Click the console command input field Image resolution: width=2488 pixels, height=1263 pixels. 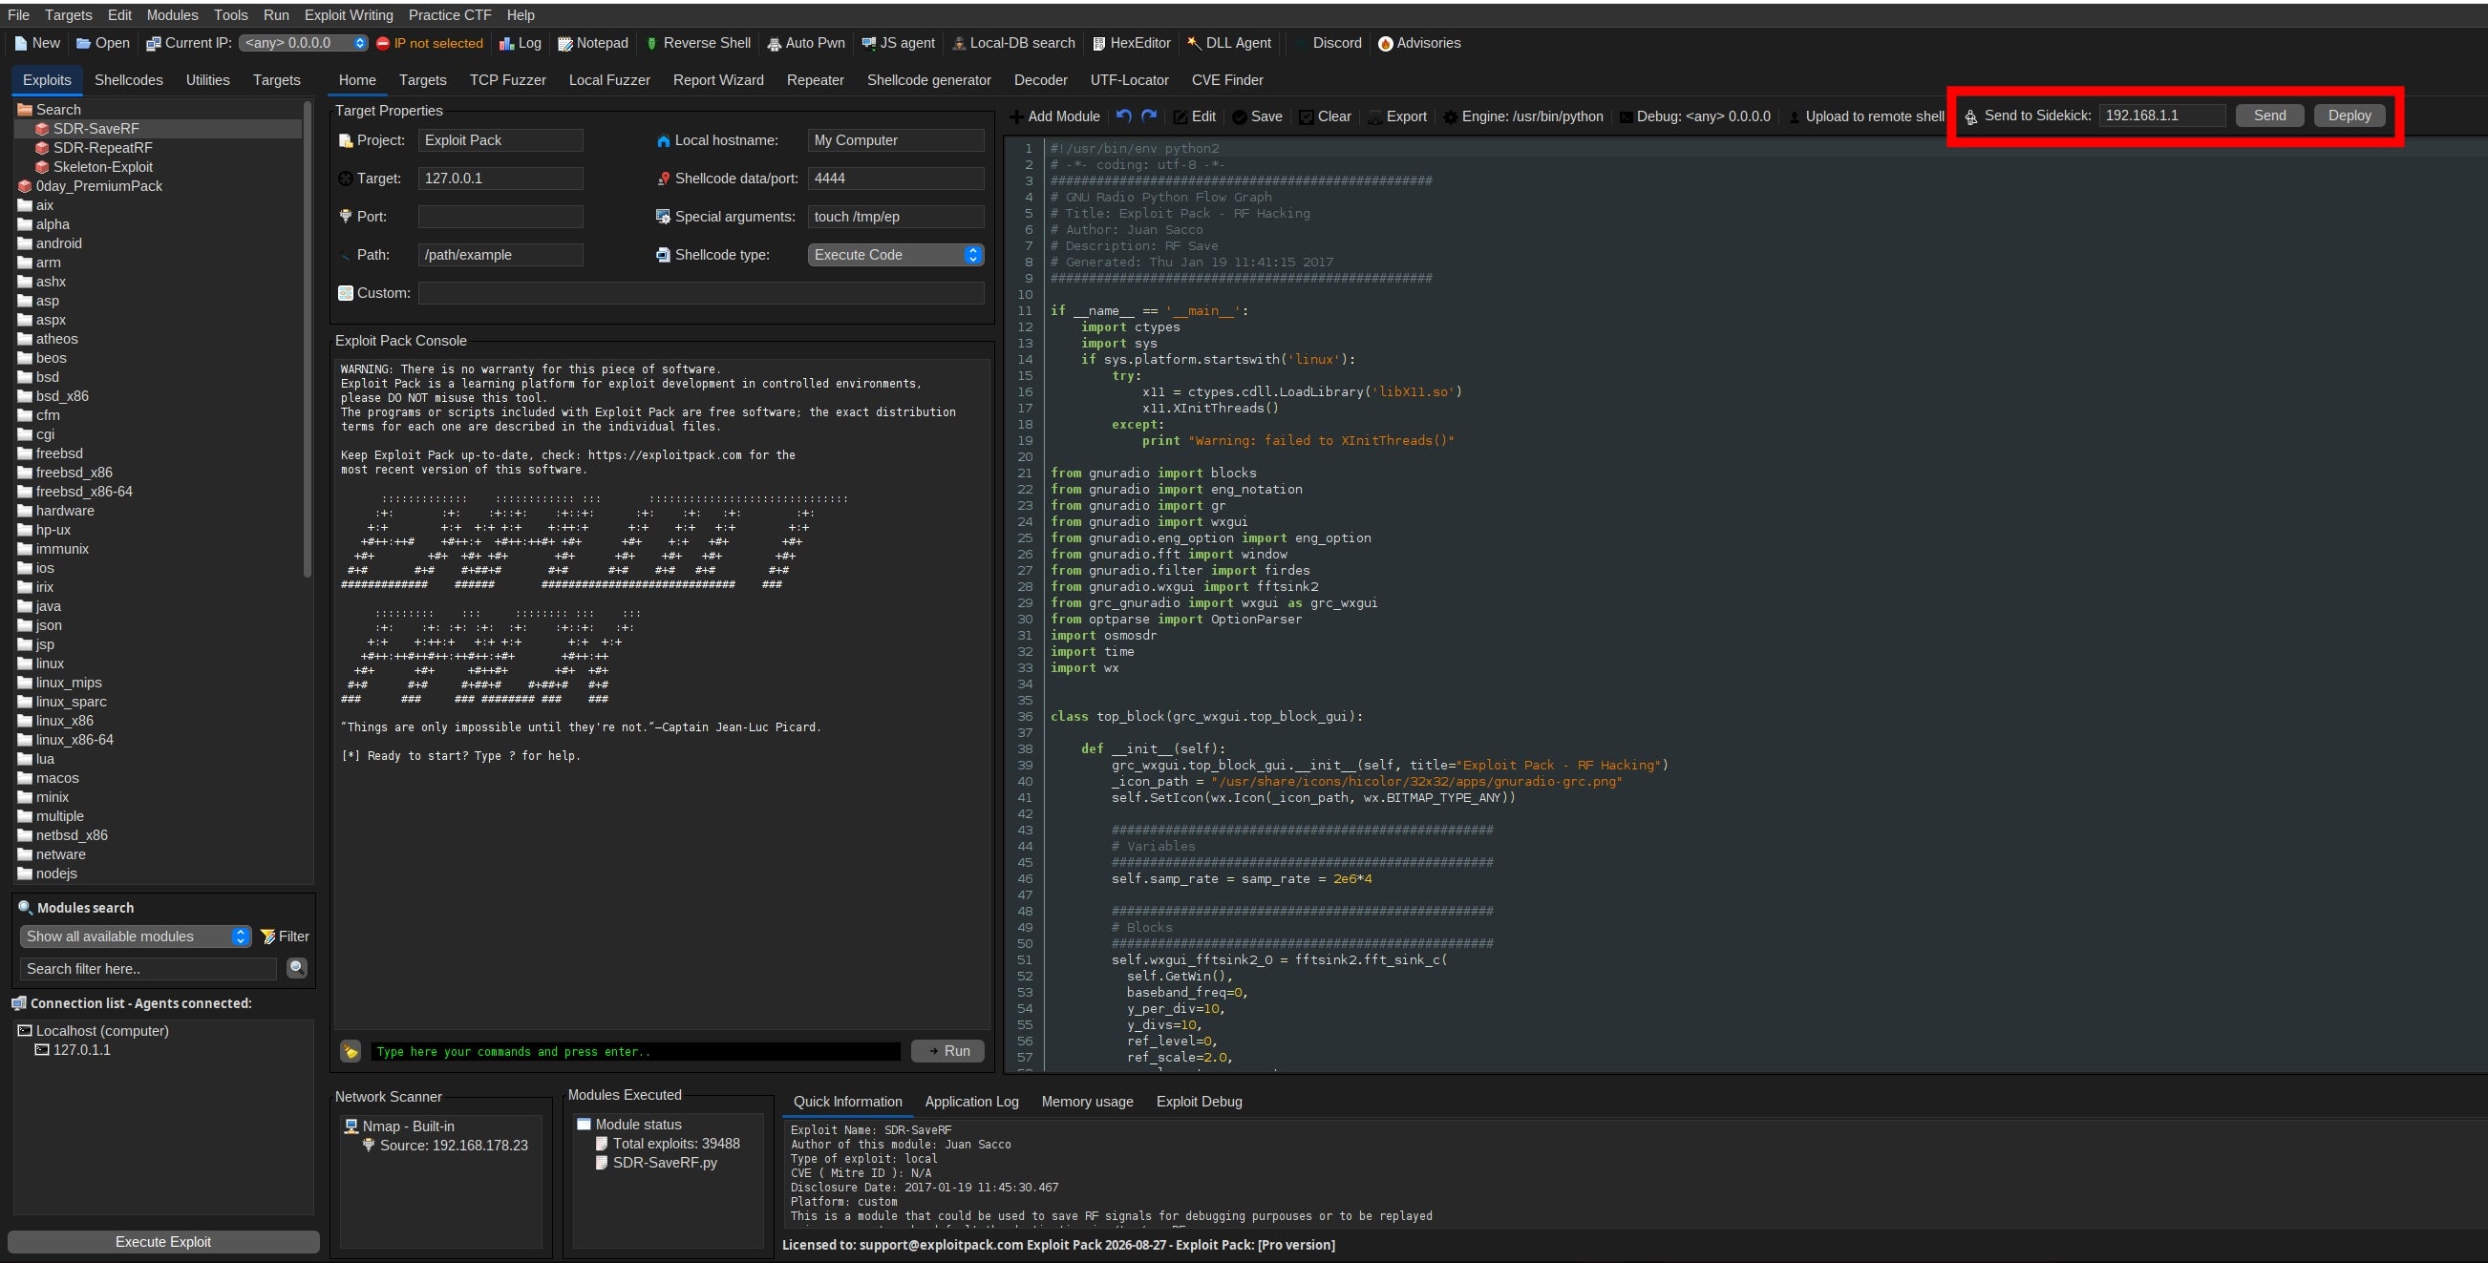click(634, 1051)
